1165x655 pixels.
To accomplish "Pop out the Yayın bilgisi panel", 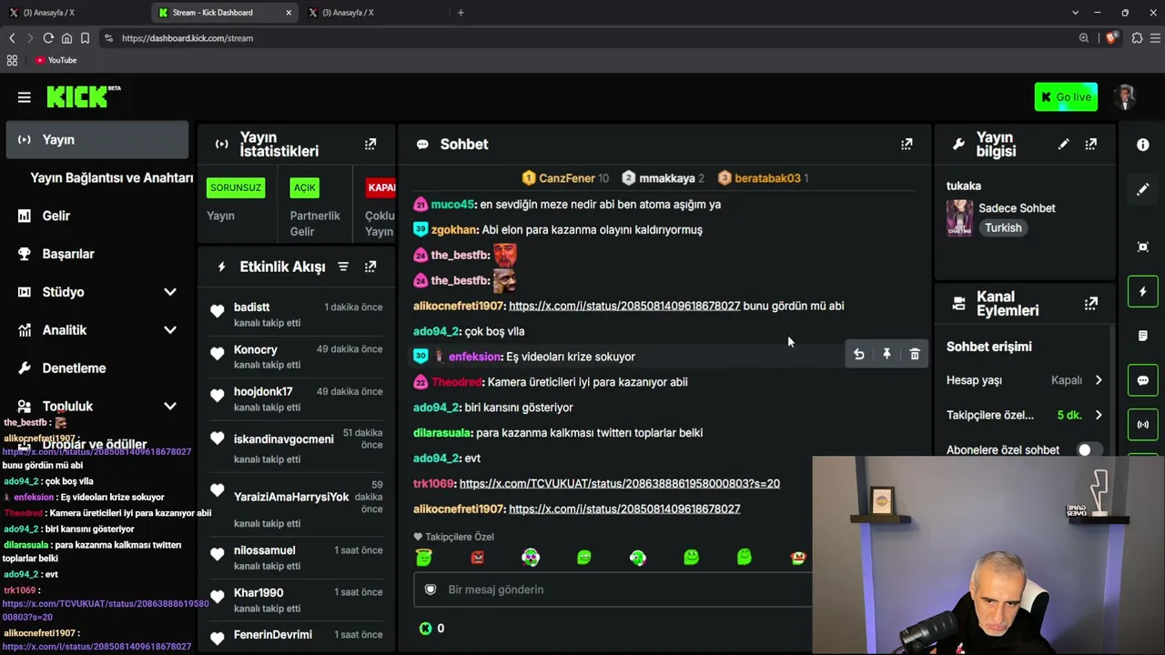I will pos(1091,144).
